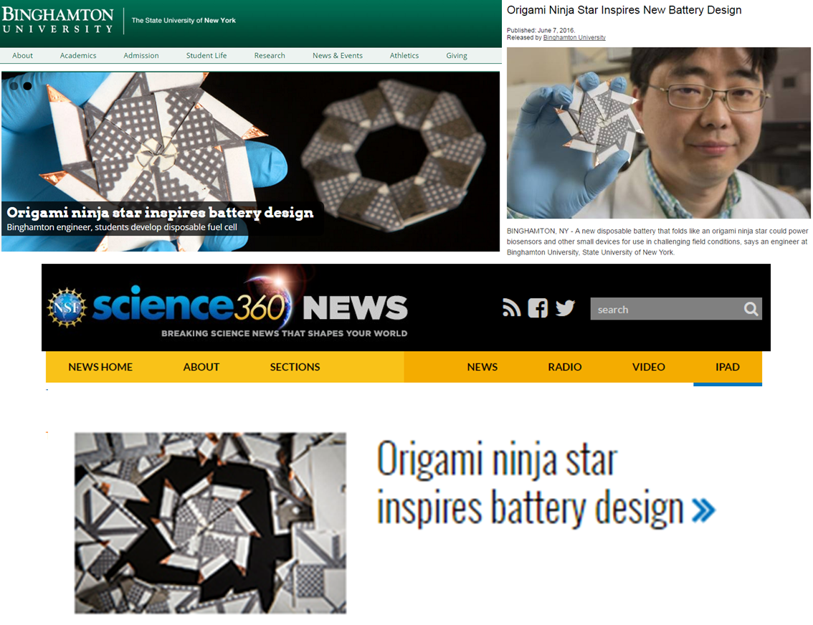The width and height of the screenshot is (813, 625).
Task: Click the Binghamton University logo
Action: (57, 21)
